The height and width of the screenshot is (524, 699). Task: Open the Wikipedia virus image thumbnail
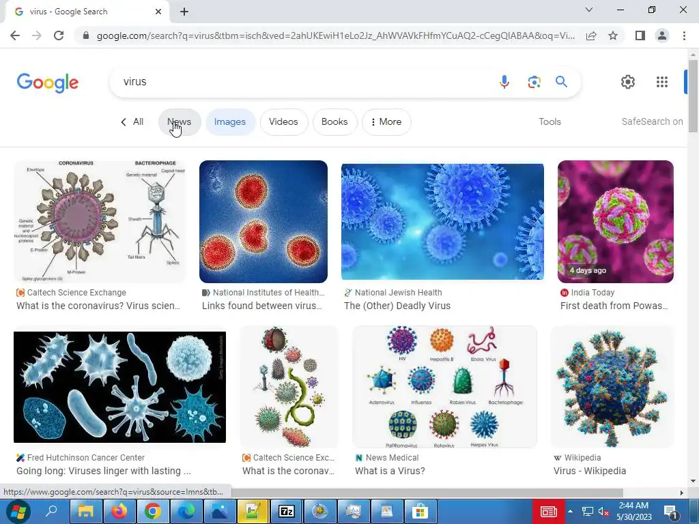pyautogui.click(x=612, y=387)
